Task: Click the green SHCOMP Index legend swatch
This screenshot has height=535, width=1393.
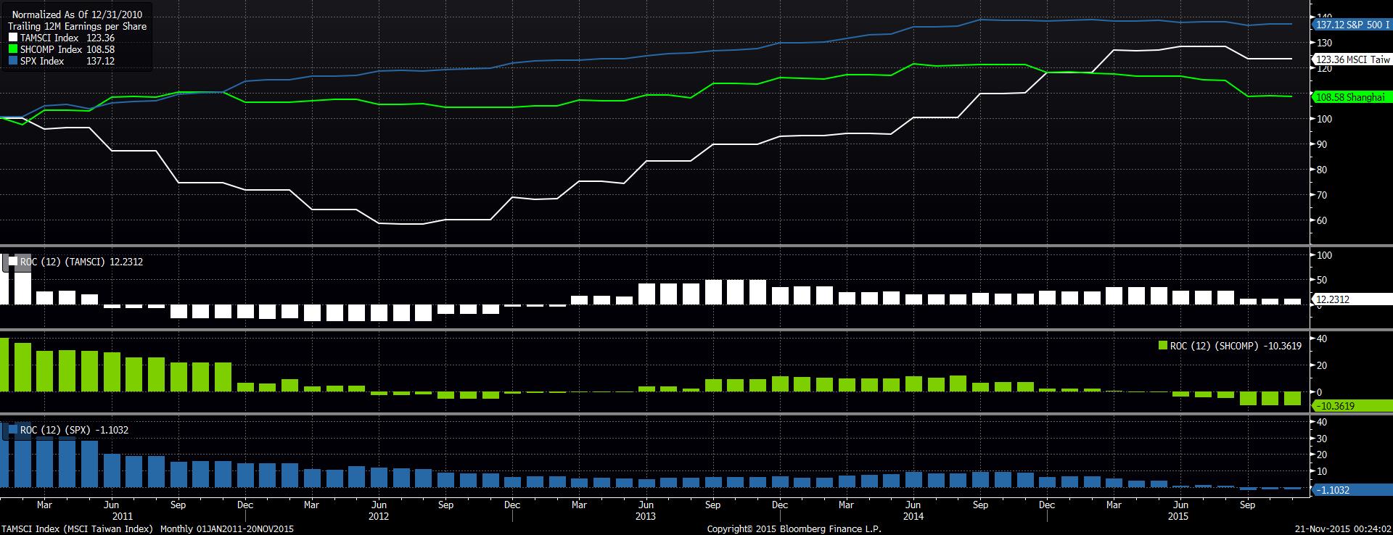Action: [13, 49]
